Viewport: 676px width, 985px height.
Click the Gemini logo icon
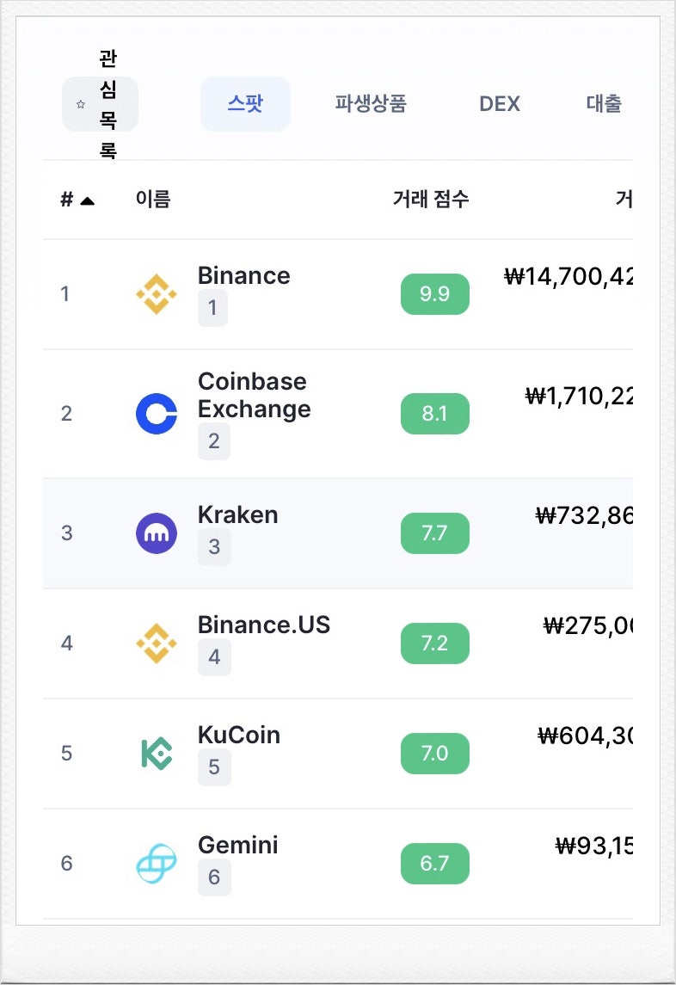[157, 864]
